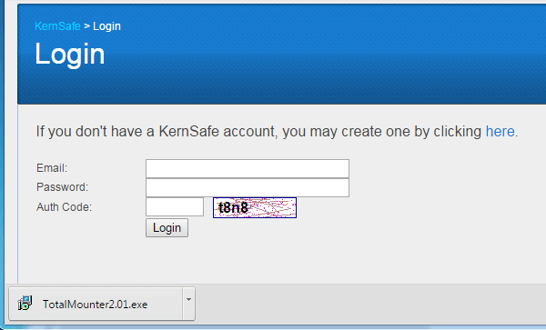Click the TotalMounter installer file icon
The width and height of the screenshot is (546, 330).
click(x=25, y=304)
